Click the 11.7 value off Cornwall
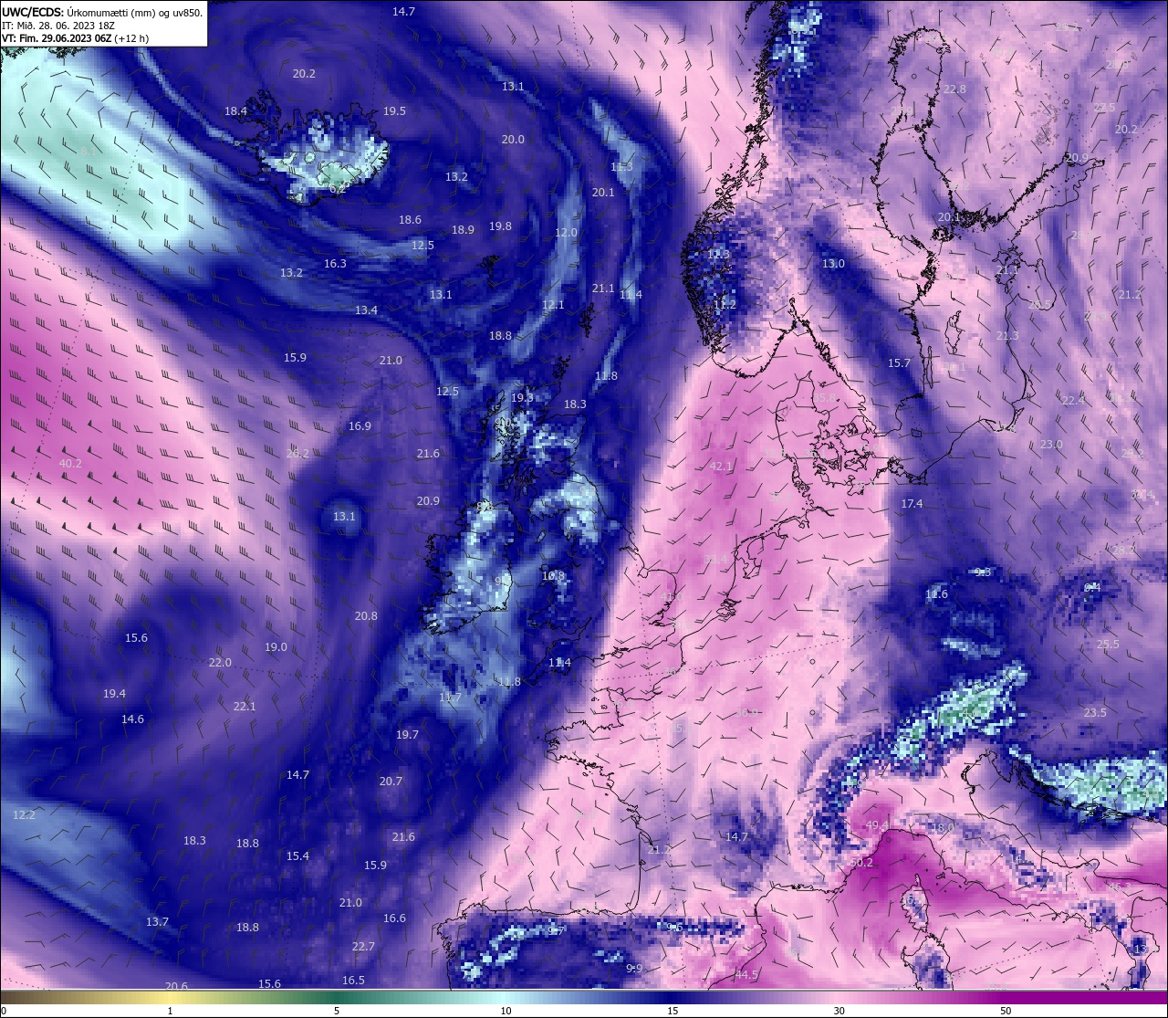The width and height of the screenshot is (1168, 1018). [x=450, y=698]
